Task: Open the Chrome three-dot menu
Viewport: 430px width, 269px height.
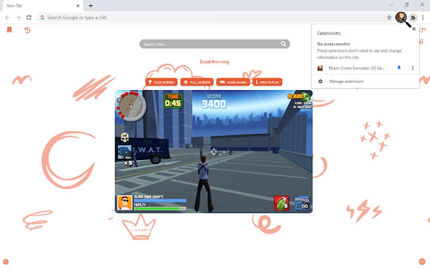Action: coord(423,18)
